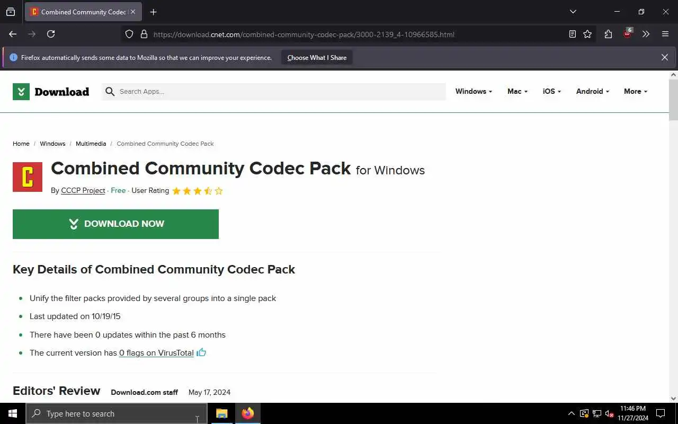Open the Windows breadcrumb link
This screenshot has width=678, height=424.
pyautogui.click(x=52, y=144)
